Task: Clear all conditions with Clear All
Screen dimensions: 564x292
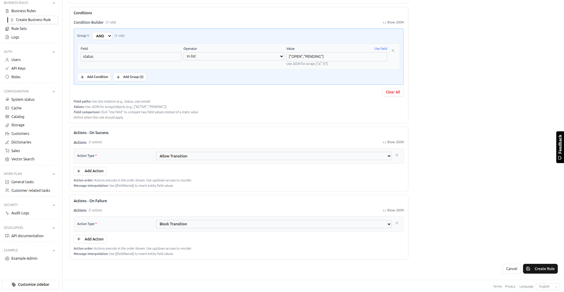Action: point(393,92)
